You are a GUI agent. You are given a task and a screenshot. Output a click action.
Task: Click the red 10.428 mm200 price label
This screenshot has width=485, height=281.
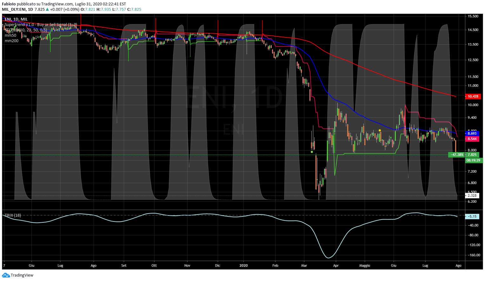[473, 96]
